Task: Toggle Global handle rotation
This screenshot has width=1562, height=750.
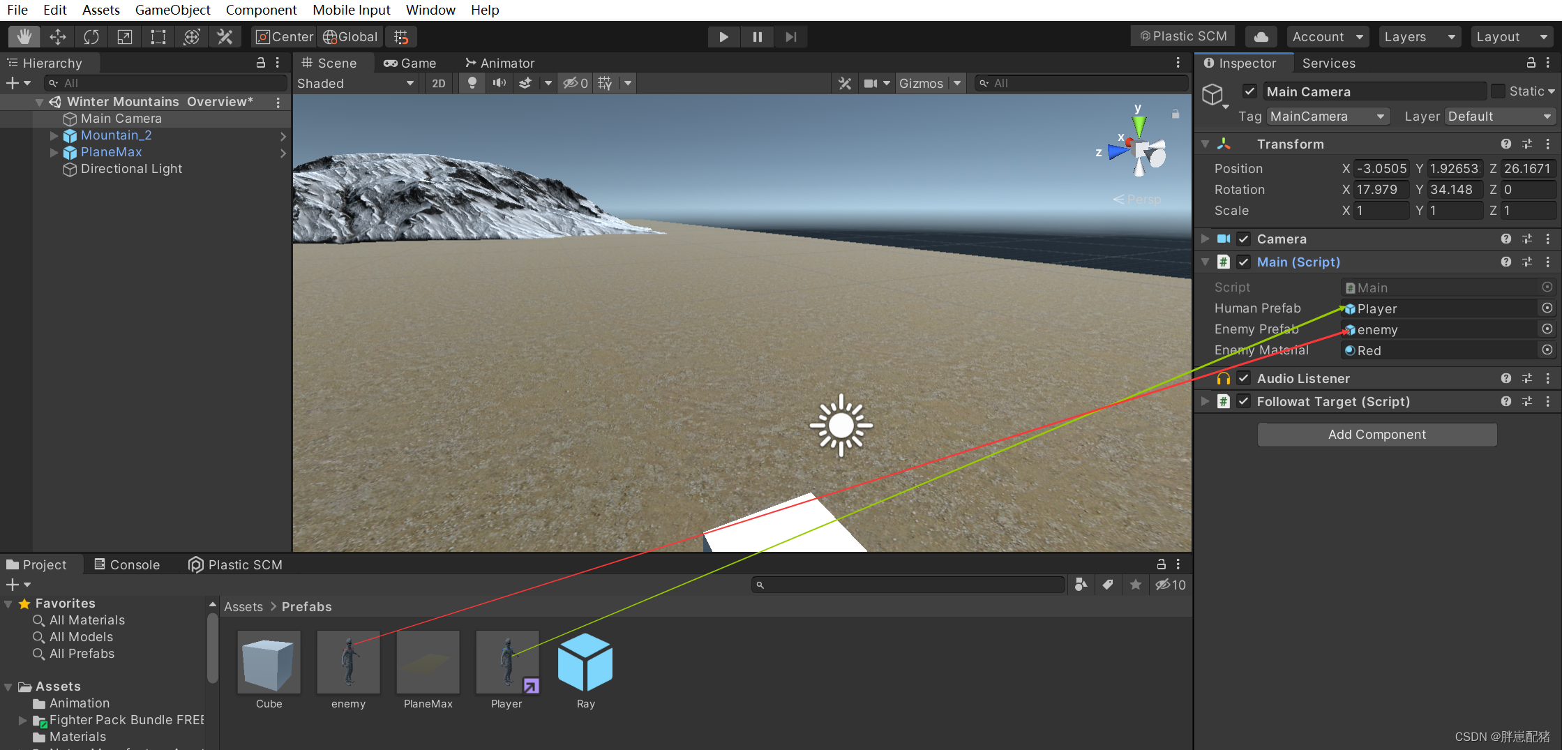Action: tap(351, 36)
